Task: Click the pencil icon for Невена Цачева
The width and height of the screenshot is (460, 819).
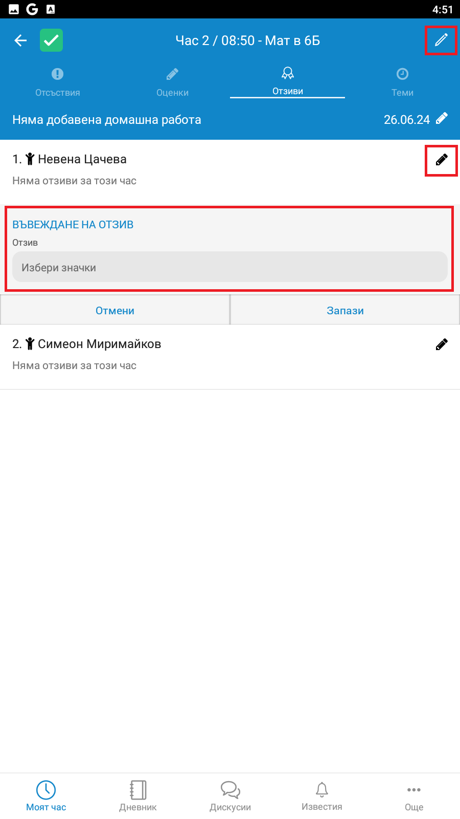Action: (x=442, y=160)
